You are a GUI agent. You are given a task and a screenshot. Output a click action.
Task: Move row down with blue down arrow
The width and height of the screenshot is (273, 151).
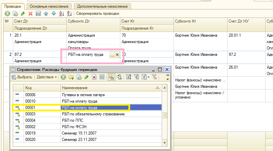tap(53, 13)
